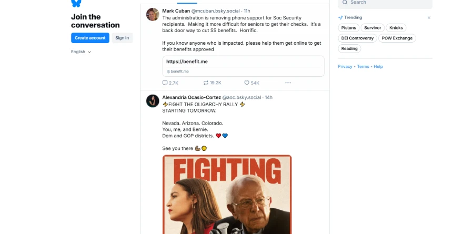Image resolution: width=463 pixels, height=234 pixels.
Task: Open the POW Exchange trending topic
Action: point(397,38)
